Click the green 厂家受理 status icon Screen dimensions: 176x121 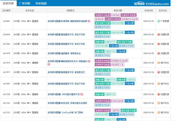(158, 21)
